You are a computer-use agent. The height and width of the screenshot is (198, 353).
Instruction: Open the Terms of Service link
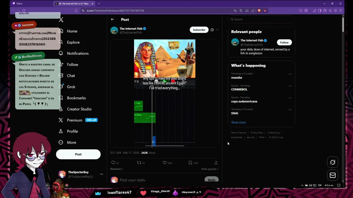239,133
